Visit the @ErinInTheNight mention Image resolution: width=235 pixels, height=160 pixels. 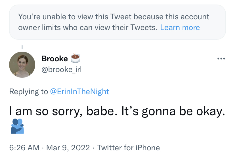(x=79, y=91)
